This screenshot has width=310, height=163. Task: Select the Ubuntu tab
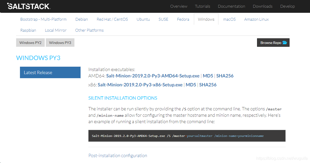click(143, 19)
